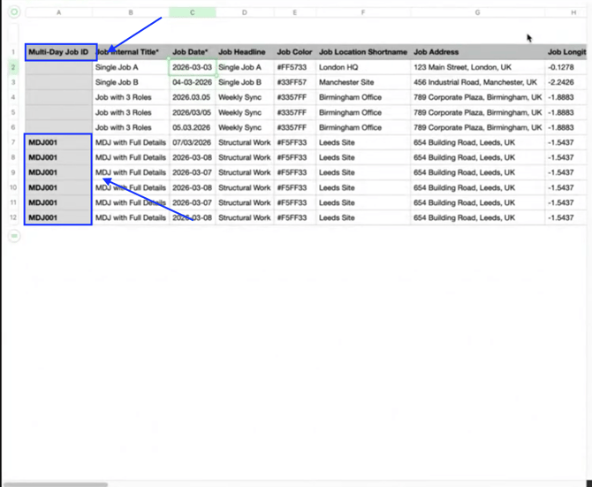This screenshot has width=592, height=487.
Task: Click the Job Headline header cell
Action: click(x=244, y=52)
